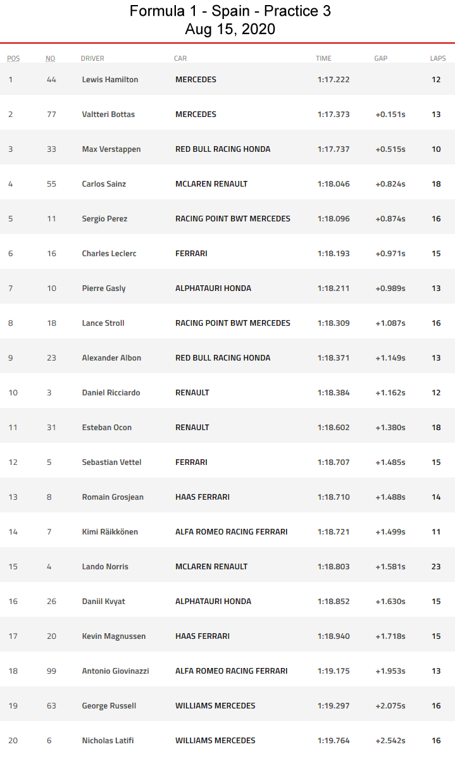Screen dimensions: 455x766
Task: Click the CAR column header
Action: [x=180, y=58]
